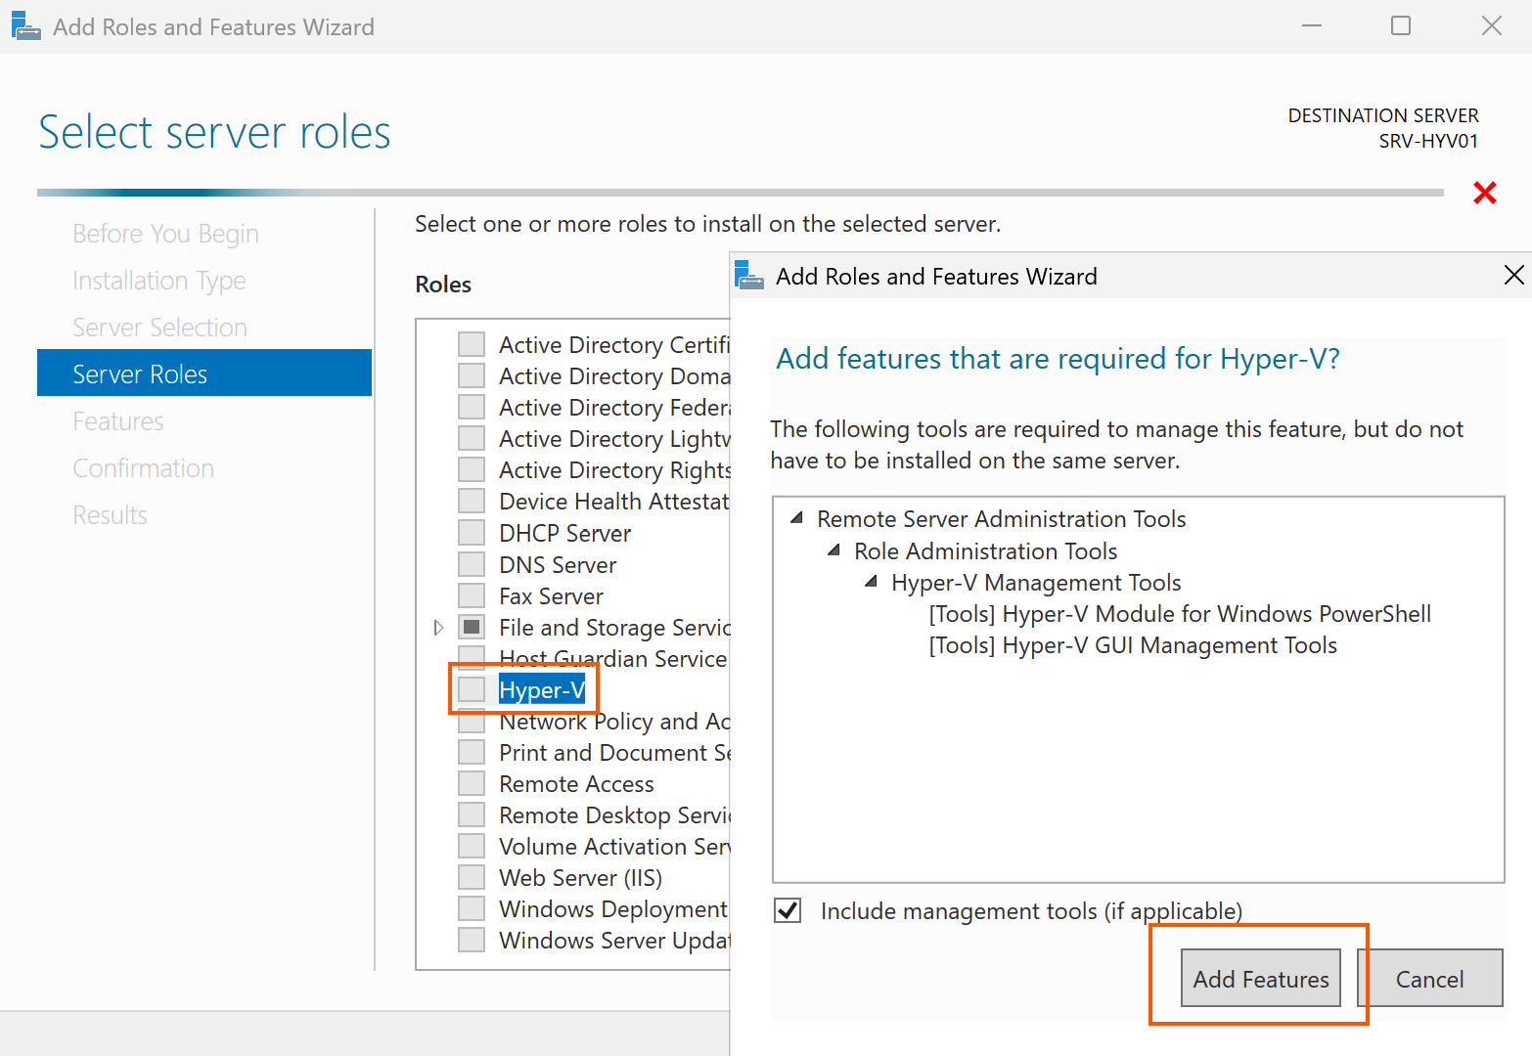The image size is (1532, 1056).
Task: Minimize the main wizard window
Action: coord(1312,26)
